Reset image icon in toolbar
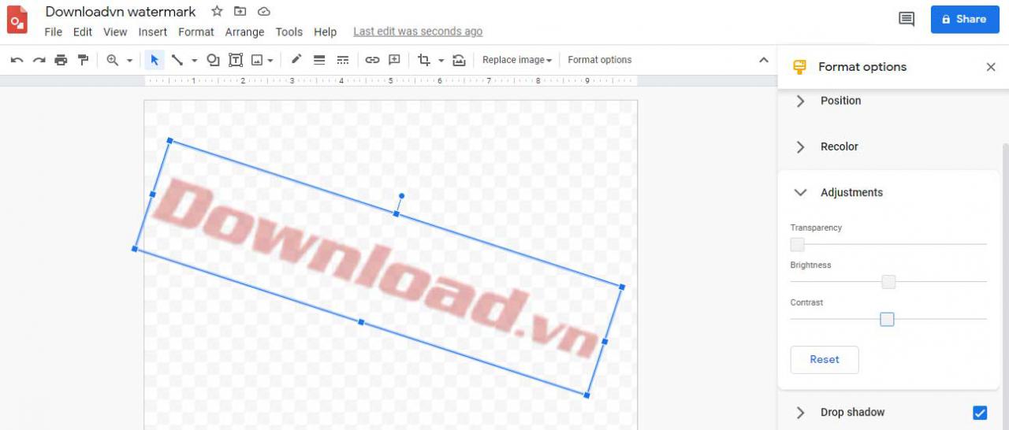Screen dimensions: 1009x430 tap(459, 60)
